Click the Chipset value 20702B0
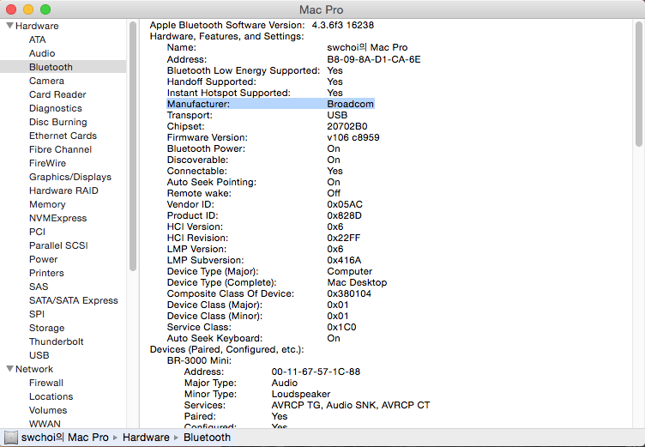645x447 pixels. [x=347, y=126]
